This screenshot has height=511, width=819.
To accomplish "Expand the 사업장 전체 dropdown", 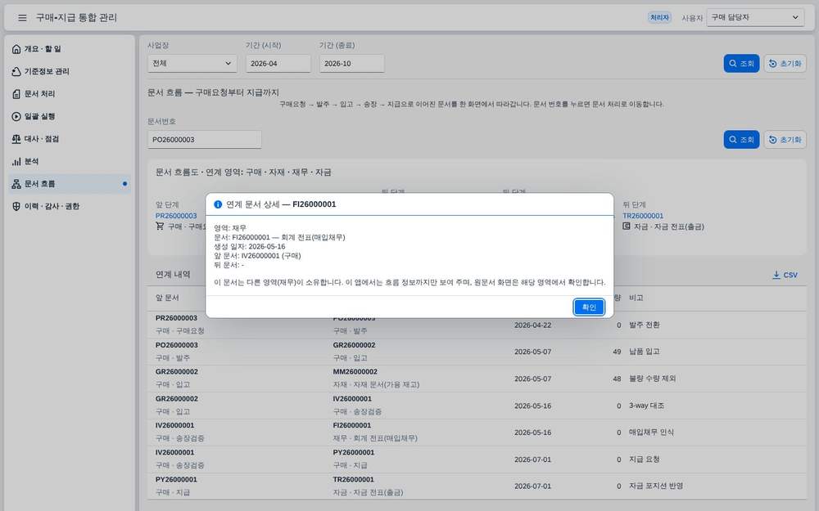I will 192,64.
